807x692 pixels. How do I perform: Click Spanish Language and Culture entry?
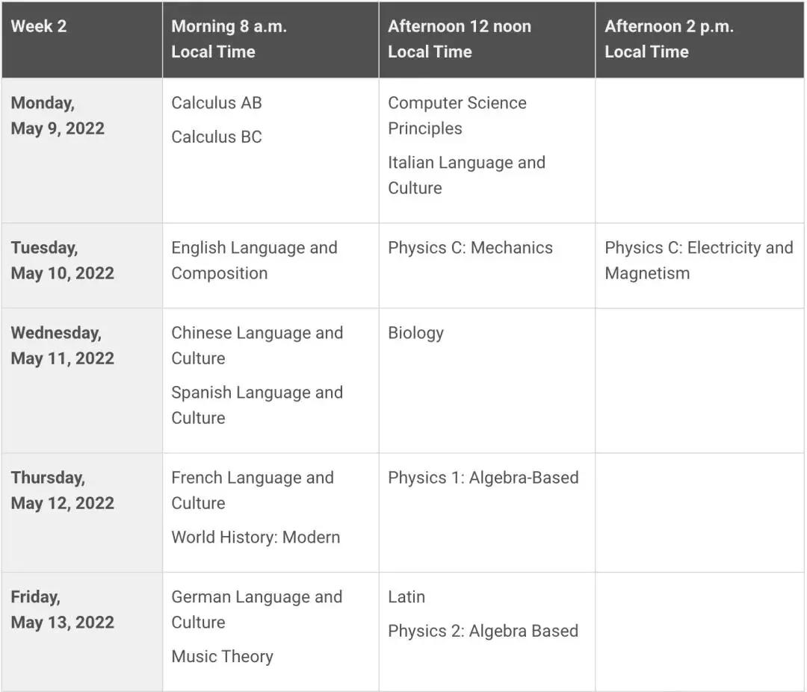(x=256, y=405)
